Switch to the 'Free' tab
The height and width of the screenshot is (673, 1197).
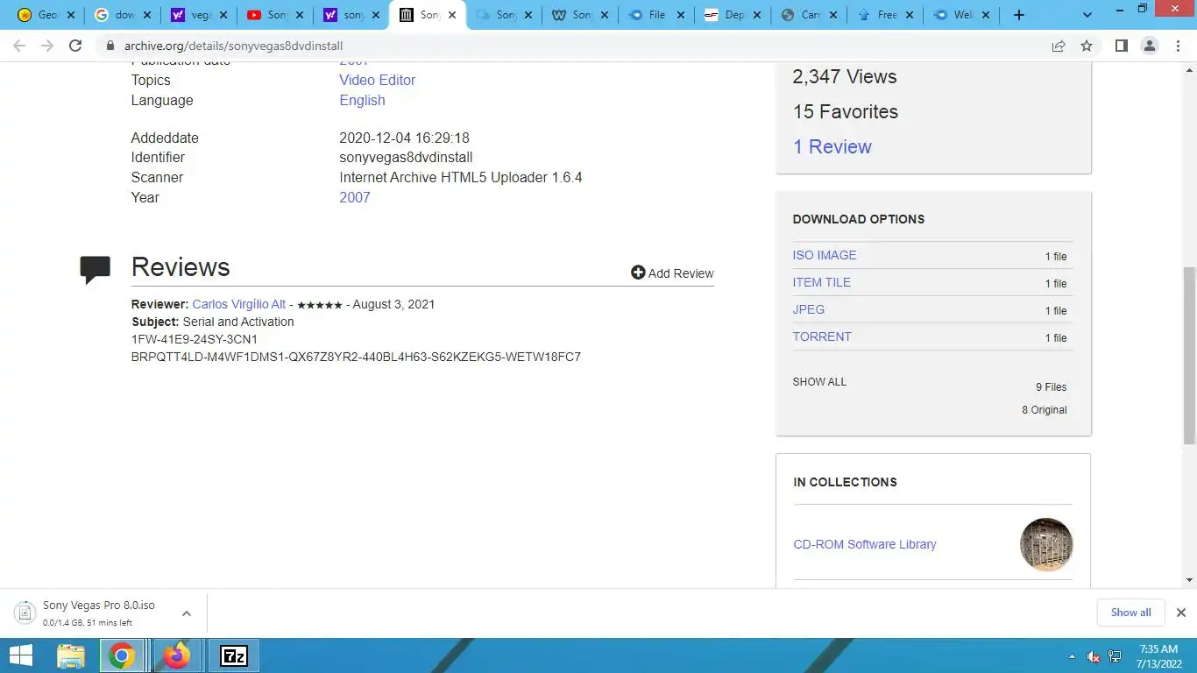click(x=885, y=15)
